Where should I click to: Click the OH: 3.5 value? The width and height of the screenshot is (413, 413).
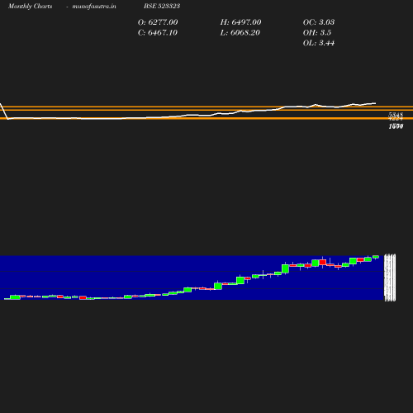point(317,33)
